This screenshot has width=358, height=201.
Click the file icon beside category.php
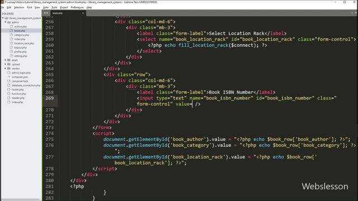(11, 35)
